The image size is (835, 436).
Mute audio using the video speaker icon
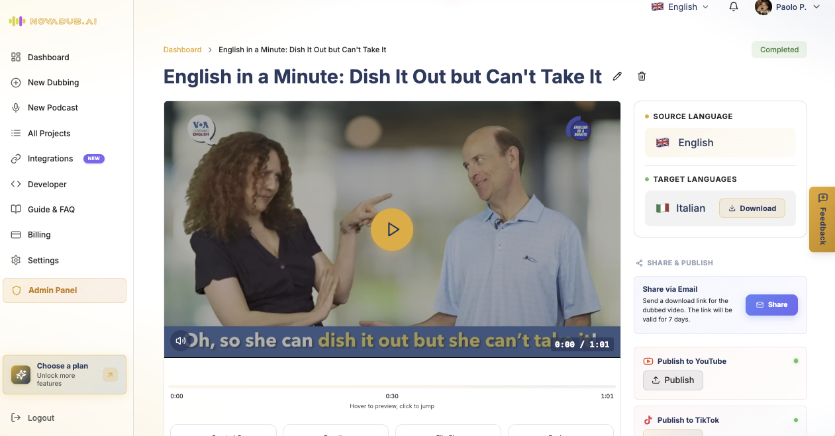pos(180,341)
